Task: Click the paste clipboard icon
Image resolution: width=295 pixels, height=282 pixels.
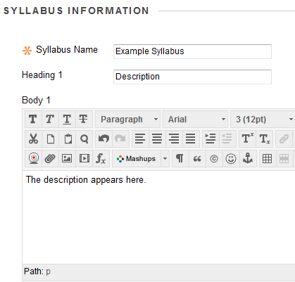Action: (68, 139)
